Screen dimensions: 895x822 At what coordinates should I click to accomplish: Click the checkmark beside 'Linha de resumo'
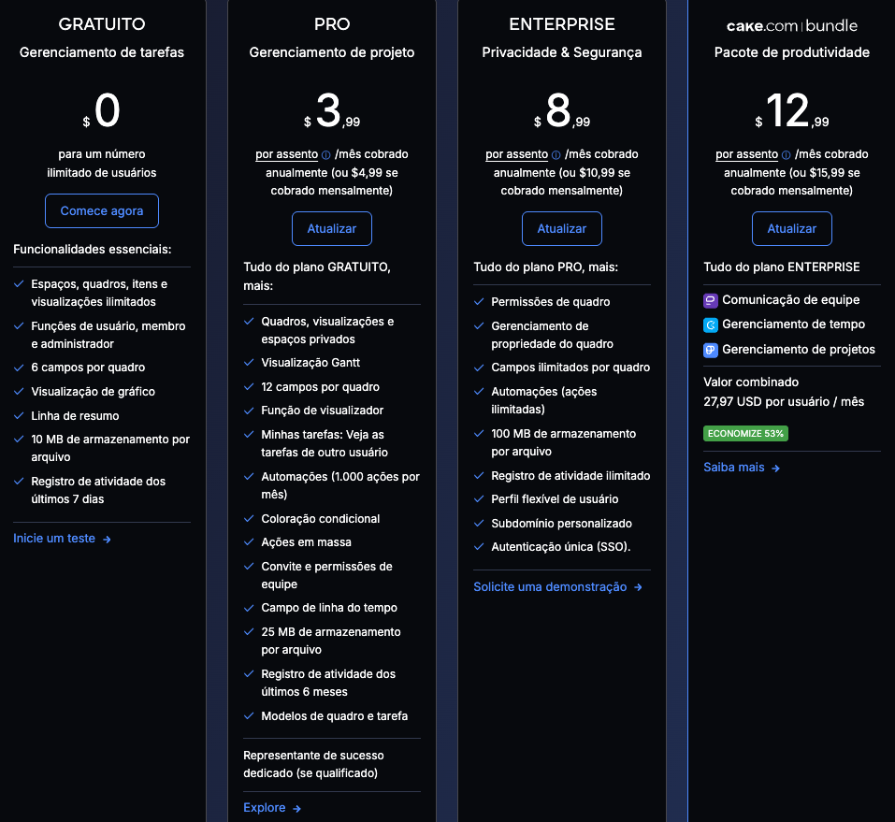coord(18,416)
